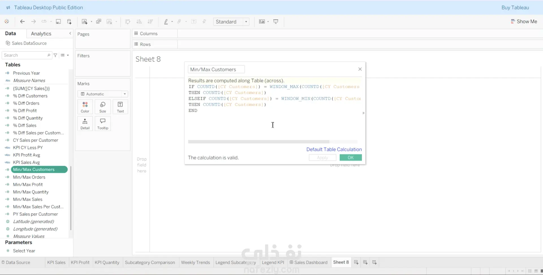This screenshot has height=275, width=543.
Task: Open the KPI Sales sheet tab
Action: pyautogui.click(x=56, y=262)
